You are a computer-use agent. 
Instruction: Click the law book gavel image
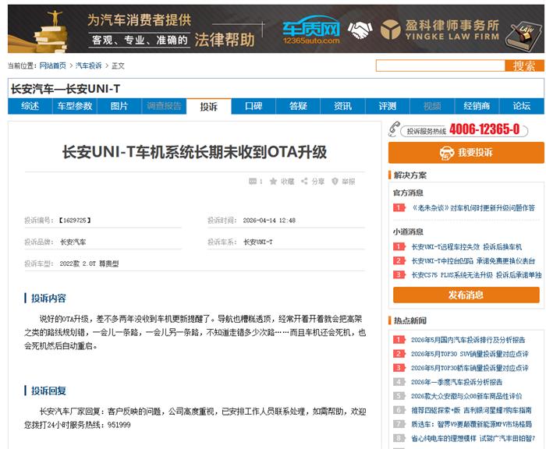tap(523, 37)
